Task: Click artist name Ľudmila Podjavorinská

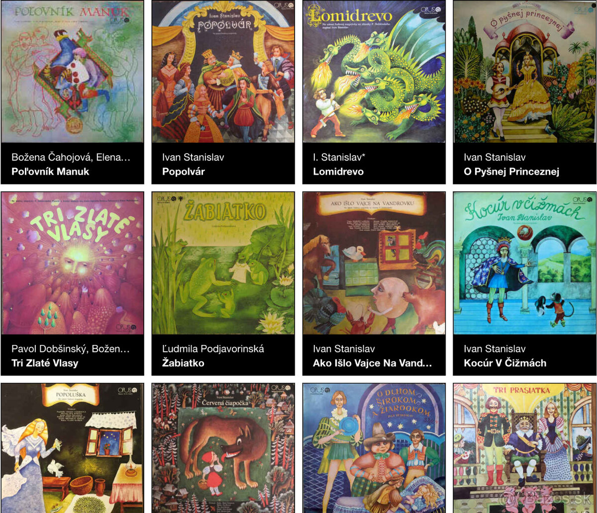Action: [213, 348]
